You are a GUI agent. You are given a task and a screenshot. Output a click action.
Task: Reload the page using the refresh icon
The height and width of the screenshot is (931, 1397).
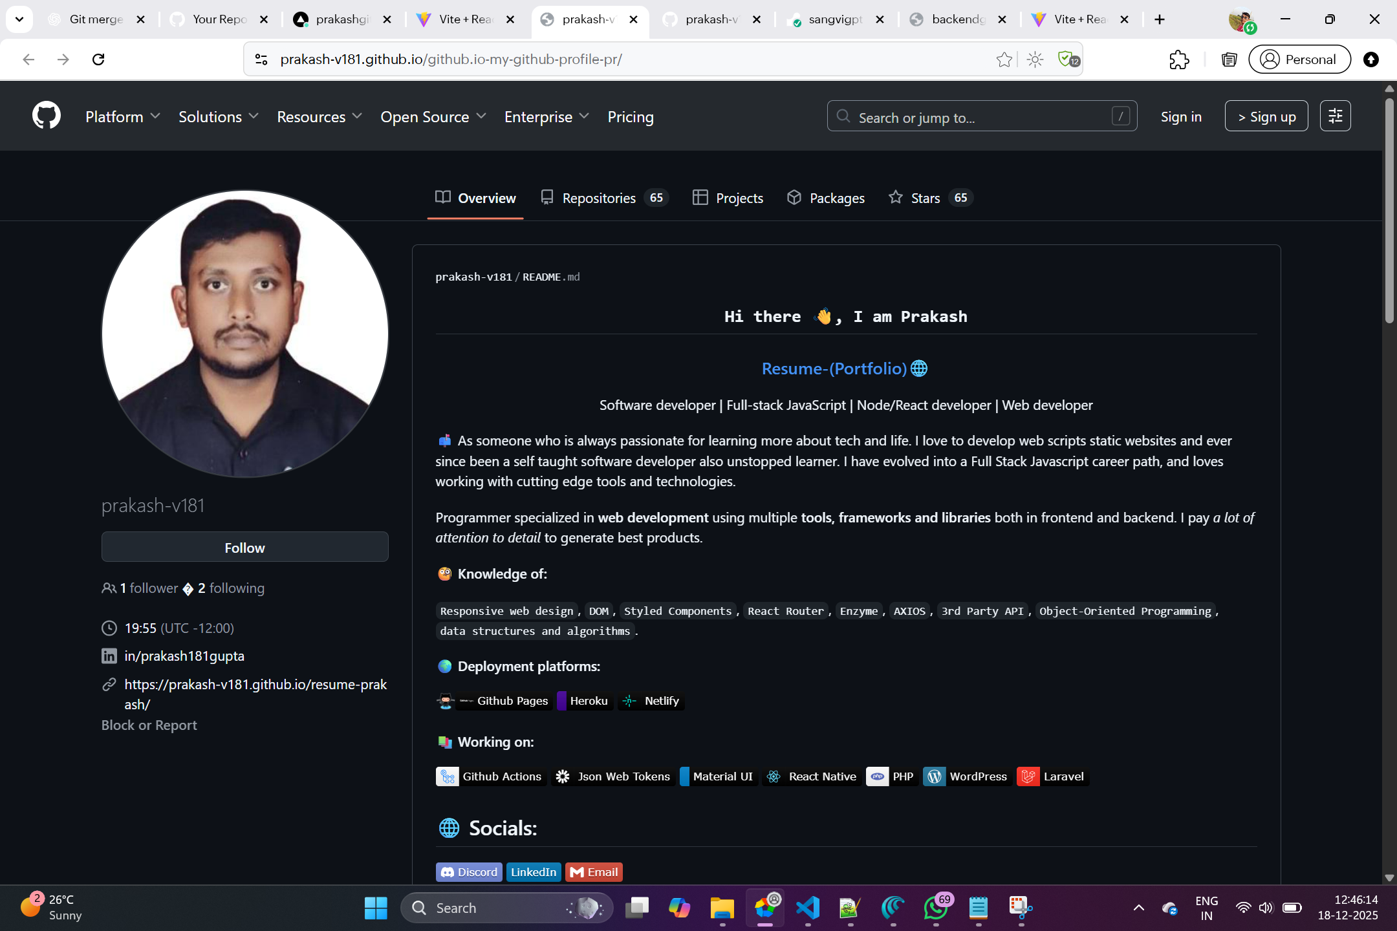tap(98, 59)
